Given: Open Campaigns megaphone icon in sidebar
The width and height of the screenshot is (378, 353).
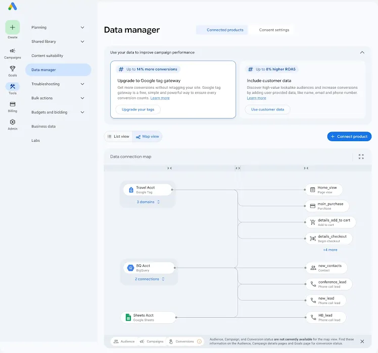Looking at the screenshot, I should (x=13, y=51).
